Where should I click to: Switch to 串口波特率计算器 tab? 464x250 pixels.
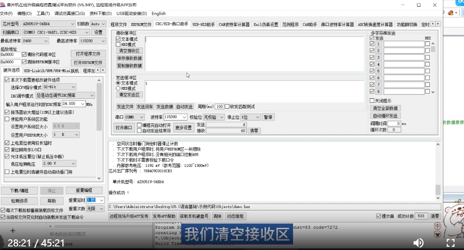pyautogui.click(x=338, y=24)
